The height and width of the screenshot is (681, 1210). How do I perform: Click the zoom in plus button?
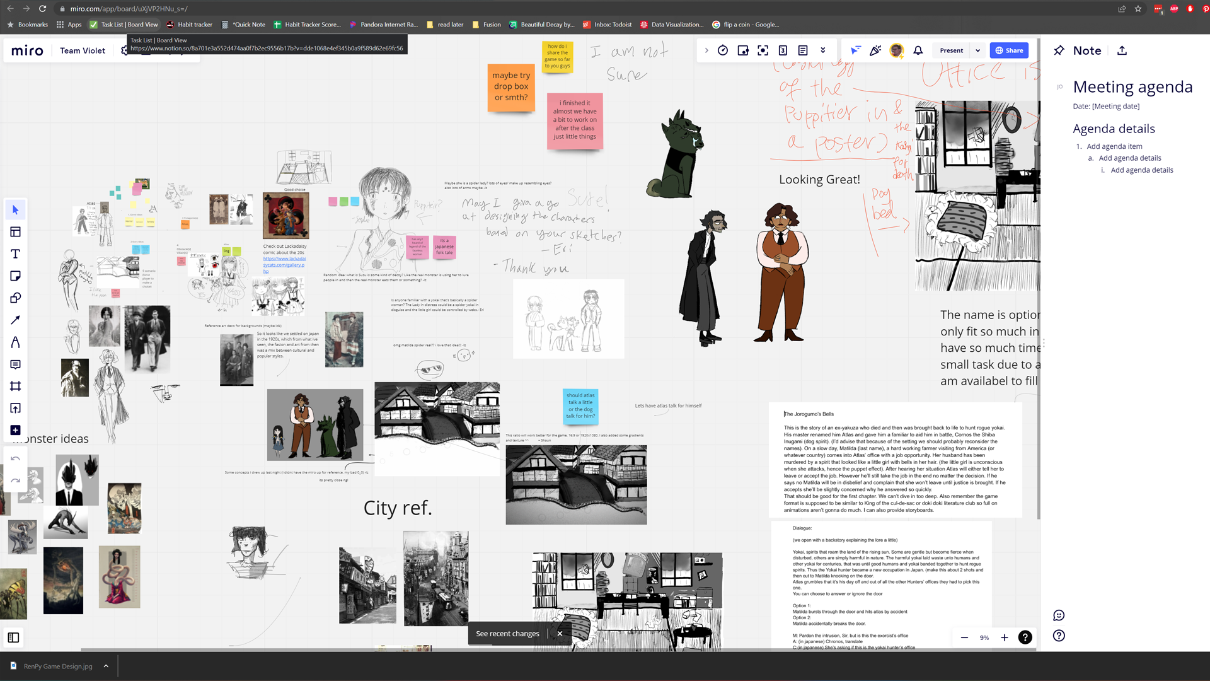tap(1005, 637)
